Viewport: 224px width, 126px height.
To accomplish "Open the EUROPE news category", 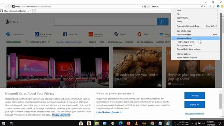I will click(x=129, y=42).
